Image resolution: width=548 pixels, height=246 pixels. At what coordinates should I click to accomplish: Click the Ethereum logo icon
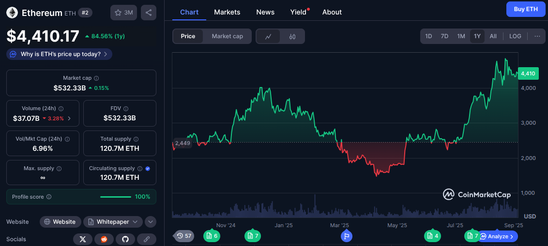[x=13, y=13]
